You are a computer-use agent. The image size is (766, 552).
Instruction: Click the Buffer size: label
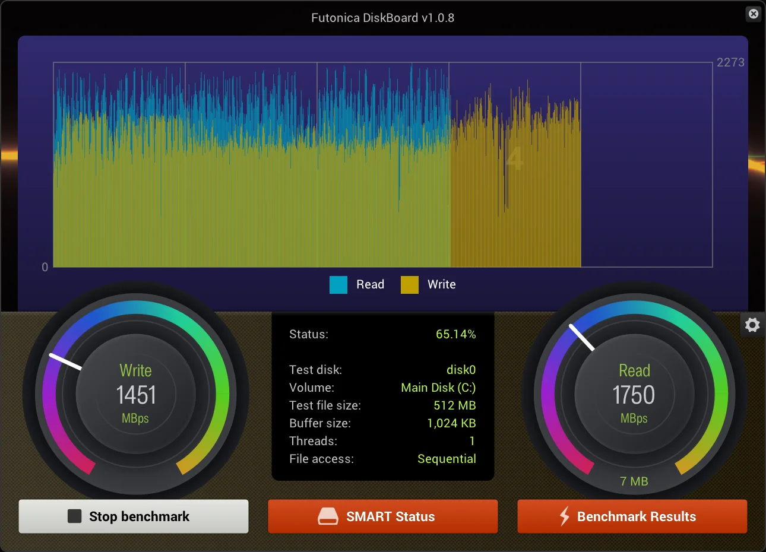320,423
